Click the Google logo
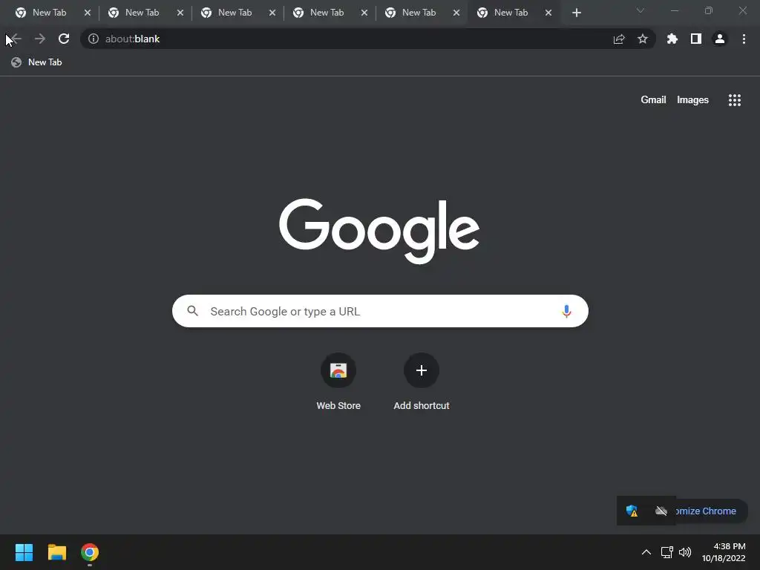 [379, 231]
